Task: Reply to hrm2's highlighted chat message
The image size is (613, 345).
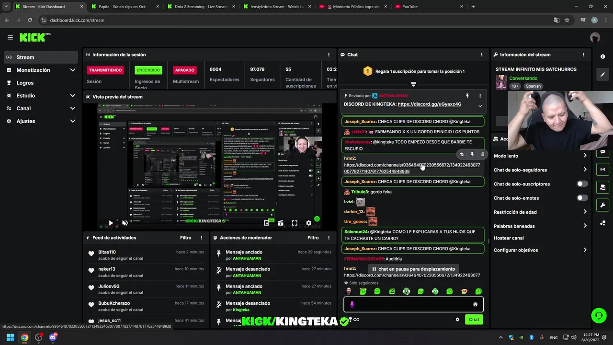Action: click(x=462, y=154)
